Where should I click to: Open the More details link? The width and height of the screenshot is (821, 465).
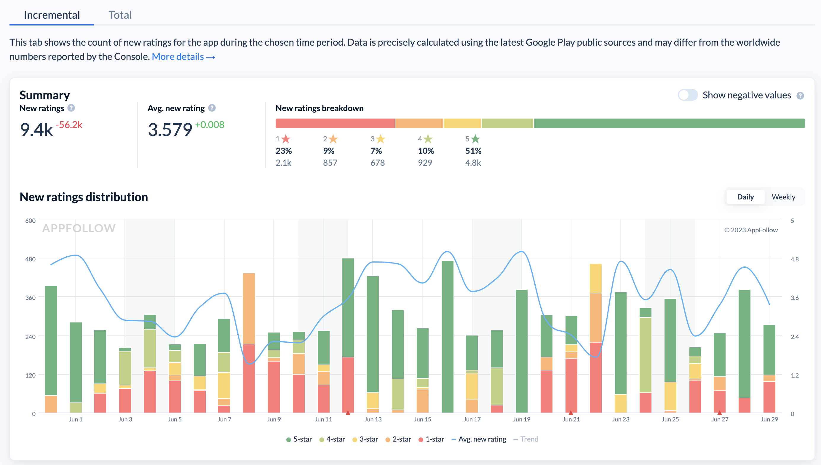coord(184,57)
